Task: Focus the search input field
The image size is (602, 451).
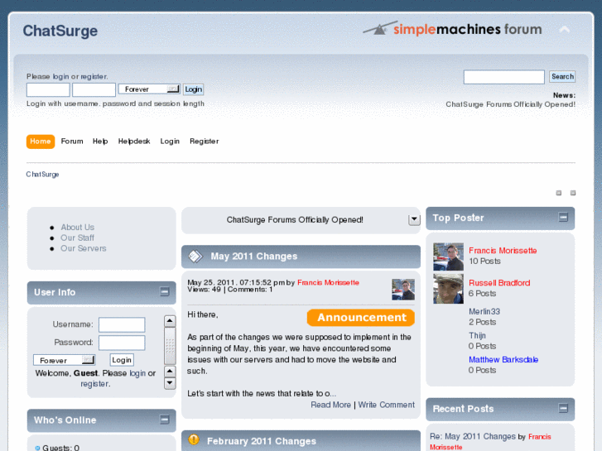Action: 503,77
